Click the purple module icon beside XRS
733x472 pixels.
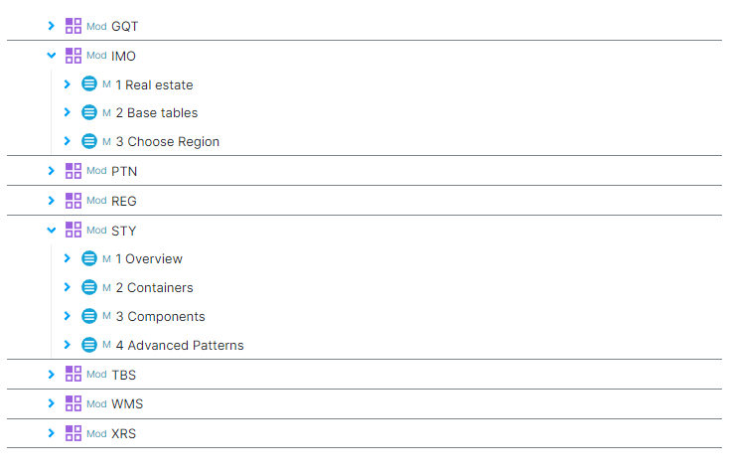coord(73,433)
